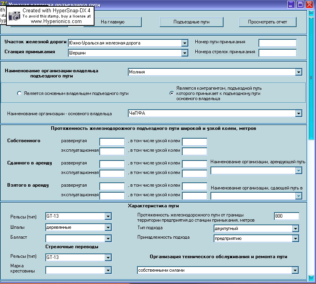Click the vertical scrollbar on the right
Screen dimensions: 316x284
(311, 159)
